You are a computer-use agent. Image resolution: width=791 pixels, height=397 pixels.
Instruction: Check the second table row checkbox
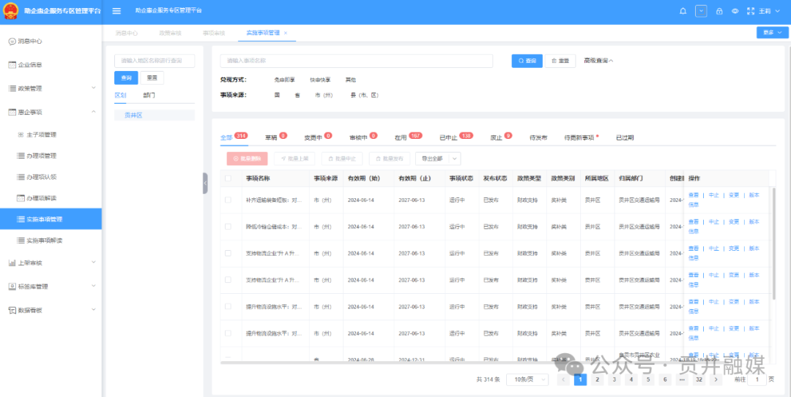point(228,227)
